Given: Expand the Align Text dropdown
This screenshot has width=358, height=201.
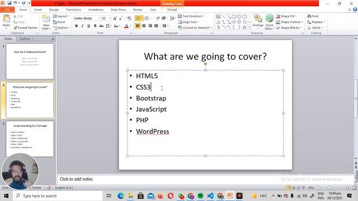Looking at the screenshot, I should click(x=189, y=22).
